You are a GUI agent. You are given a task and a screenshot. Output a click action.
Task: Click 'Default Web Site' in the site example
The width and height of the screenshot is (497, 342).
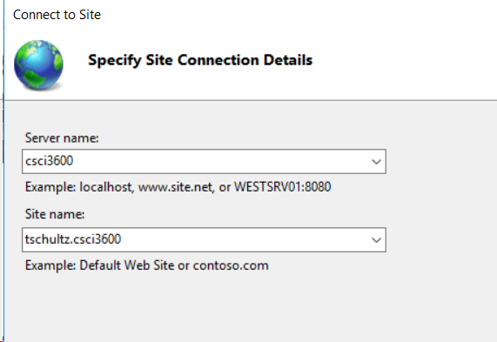click(127, 265)
